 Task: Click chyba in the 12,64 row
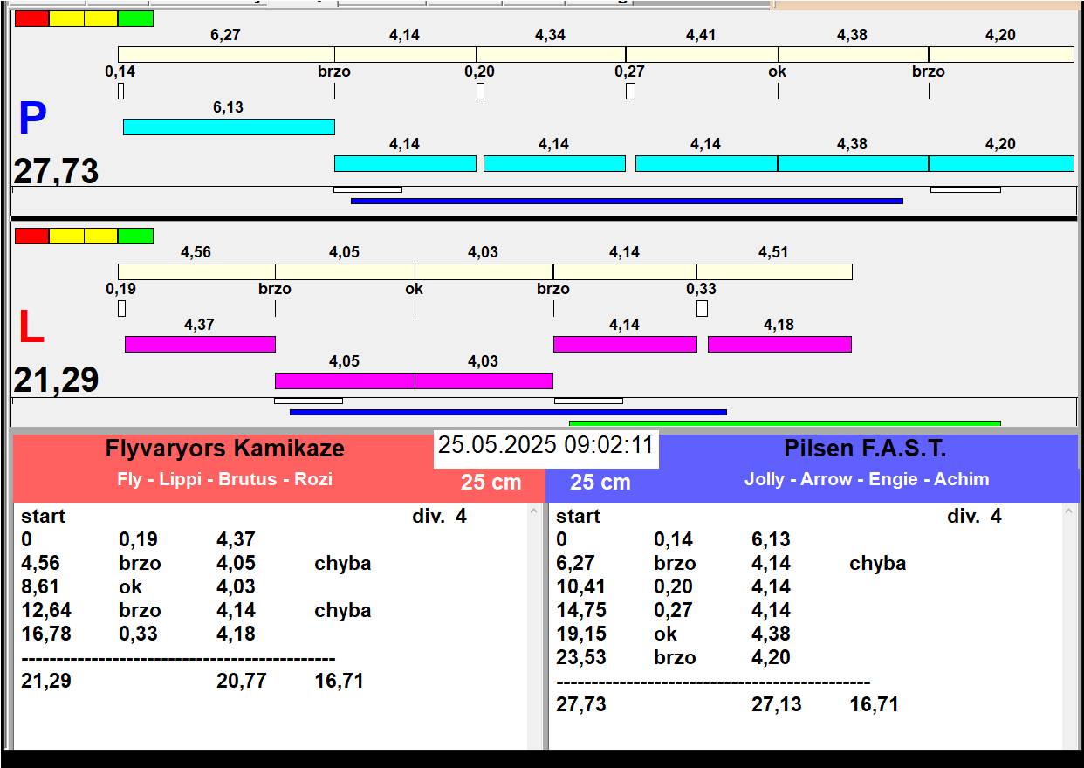click(343, 610)
